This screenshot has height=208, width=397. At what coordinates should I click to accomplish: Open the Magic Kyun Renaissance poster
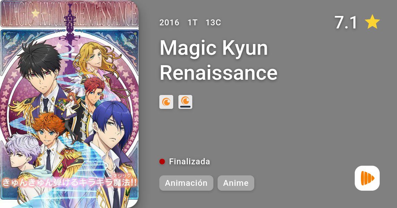pyautogui.click(x=69, y=104)
